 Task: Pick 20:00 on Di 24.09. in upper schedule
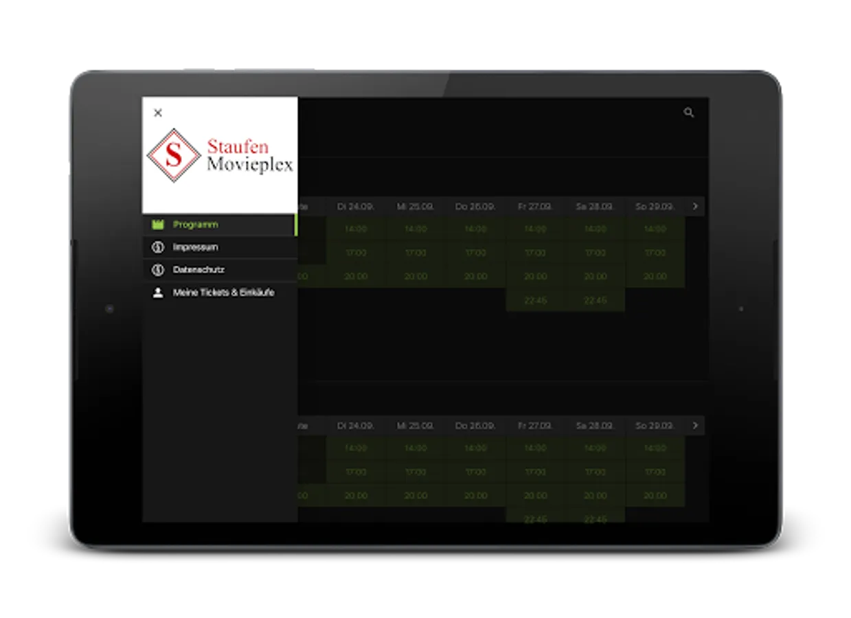356,276
